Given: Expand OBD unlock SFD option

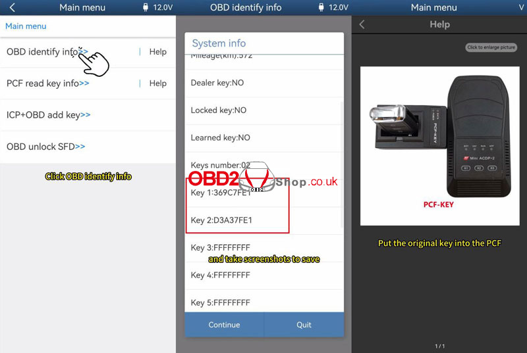Looking at the screenshot, I should 45,147.
